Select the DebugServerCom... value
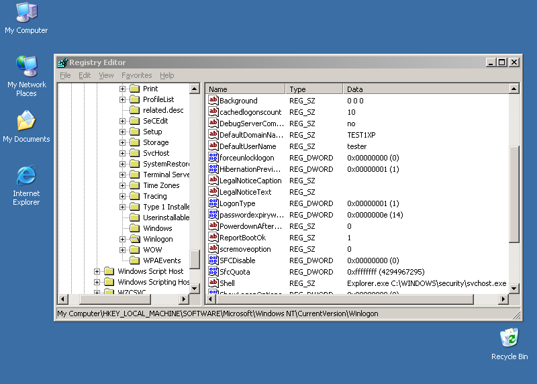537x384 pixels. pyautogui.click(x=252, y=124)
